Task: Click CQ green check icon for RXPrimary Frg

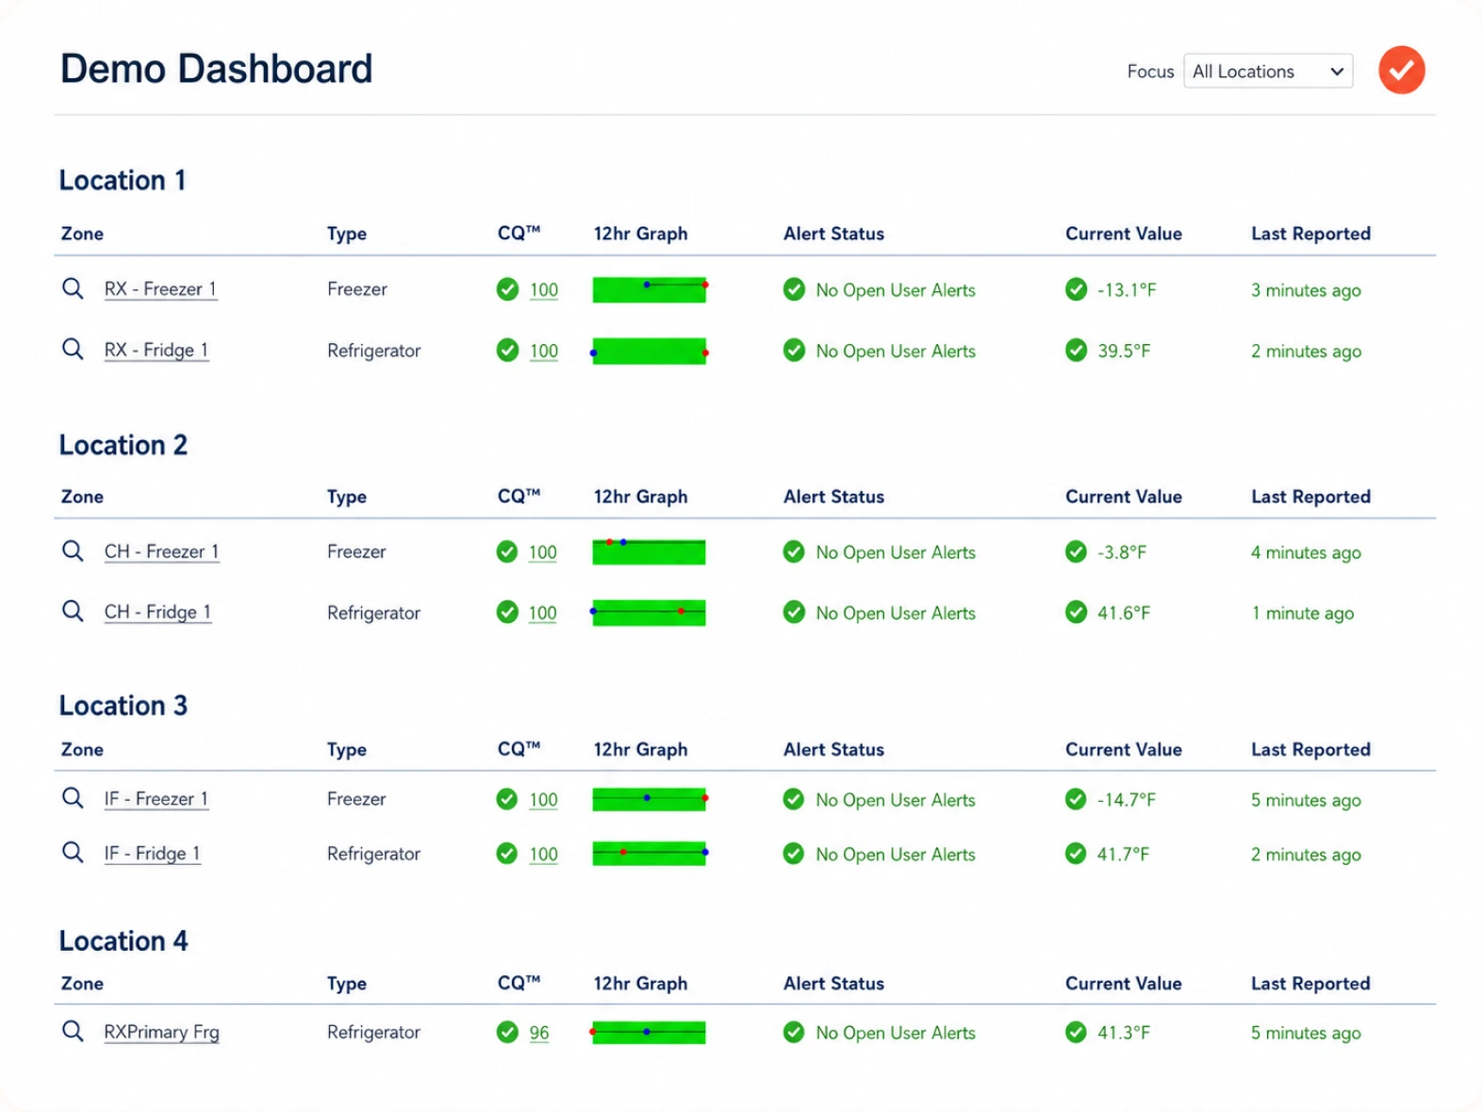Action: pos(507,1032)
